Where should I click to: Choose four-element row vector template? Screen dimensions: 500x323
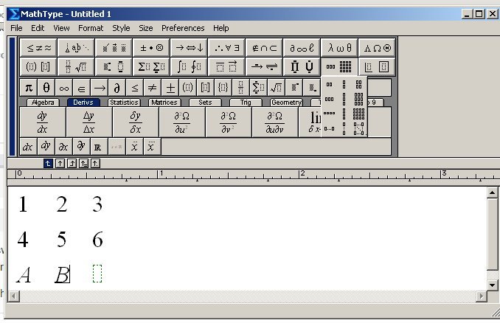330,113
